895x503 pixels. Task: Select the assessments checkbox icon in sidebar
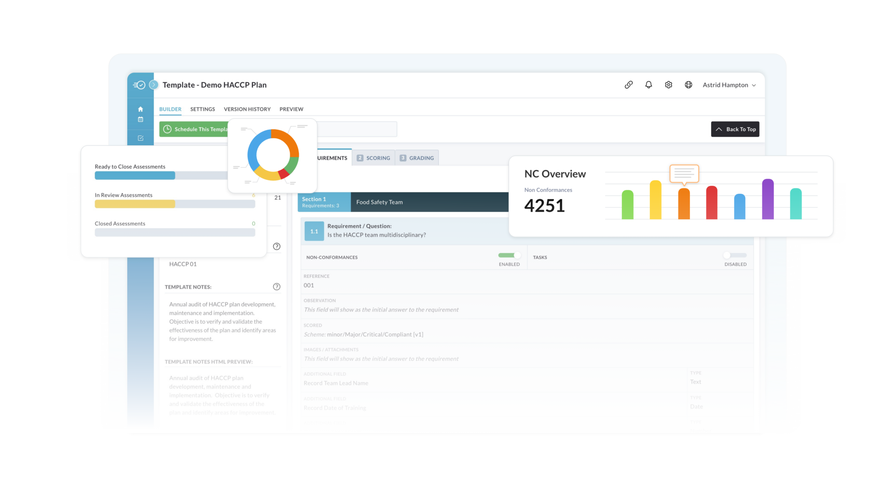pyautogui.click(x=141, y=138)
